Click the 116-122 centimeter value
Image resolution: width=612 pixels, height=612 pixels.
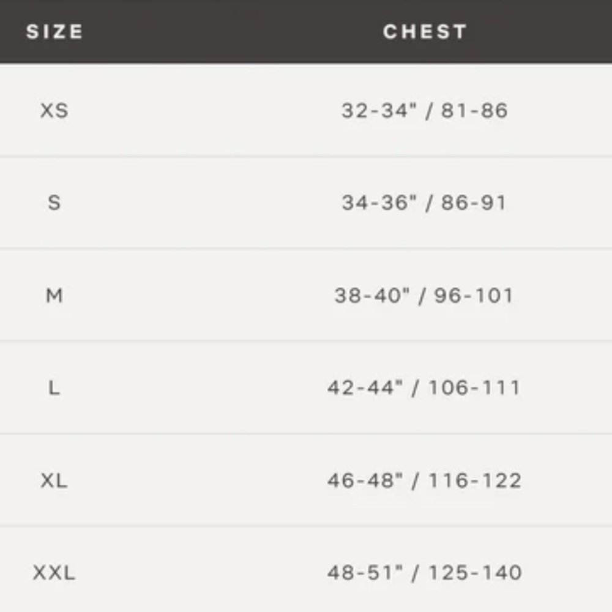click(x=475, y=480)
